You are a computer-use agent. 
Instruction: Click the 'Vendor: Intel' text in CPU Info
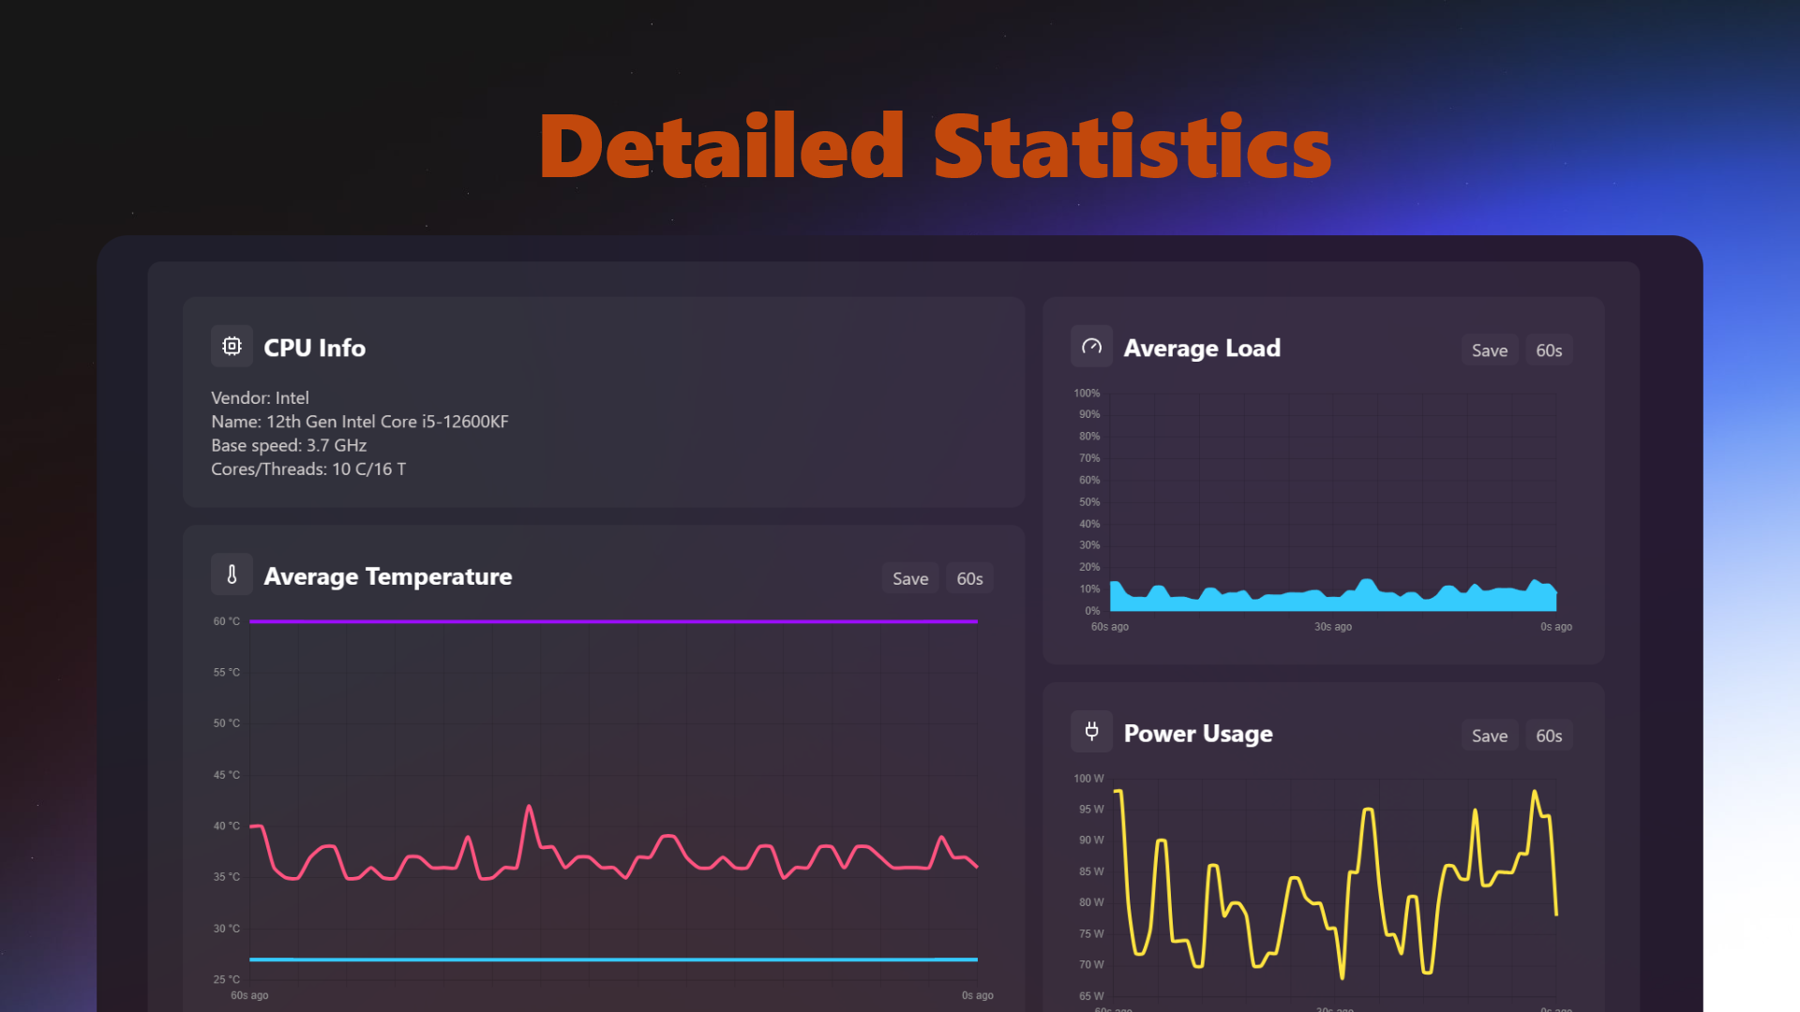click(260, 397)
